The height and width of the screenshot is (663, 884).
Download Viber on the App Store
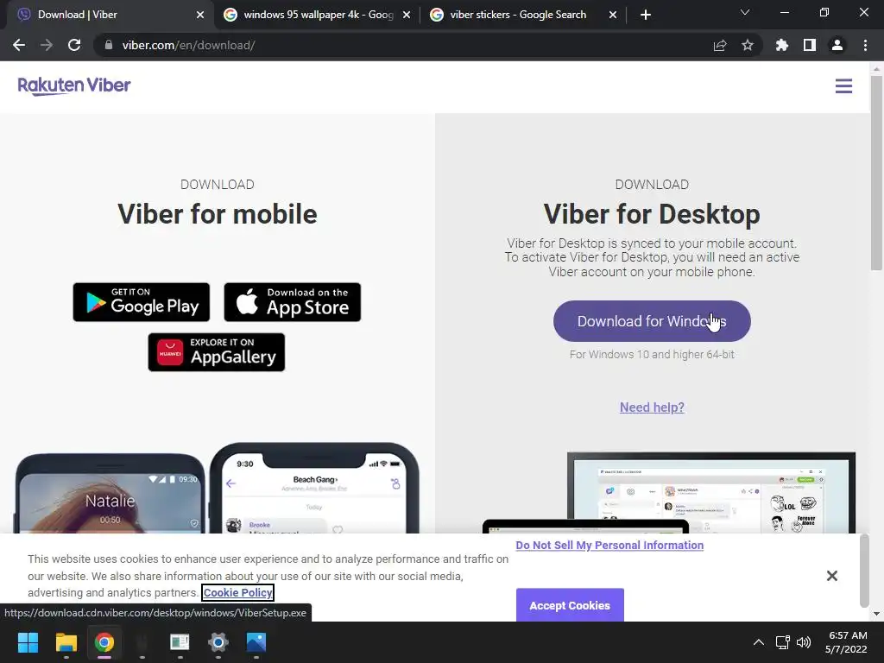click(292, 302)
